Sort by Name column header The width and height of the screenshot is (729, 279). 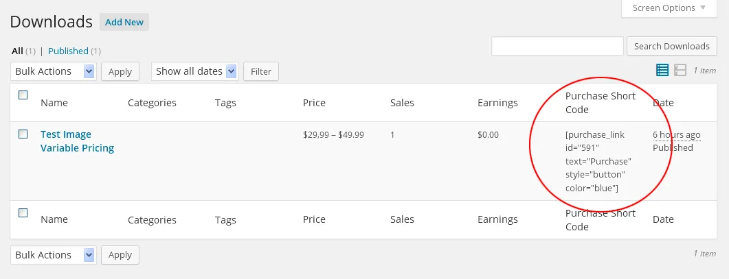(x=54, y=103)
